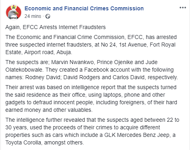The width and height of the screenshot is (190, 150).
Task: Open the EFCC eagle profile picture
Action: coord(14,12)
